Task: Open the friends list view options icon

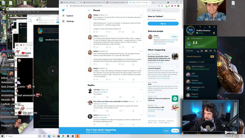Action: (211, 51)
